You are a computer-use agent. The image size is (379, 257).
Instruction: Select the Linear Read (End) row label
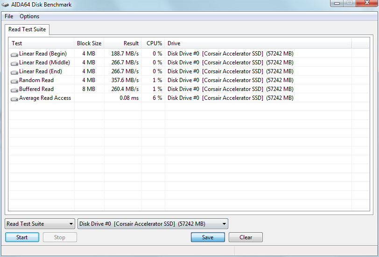pos(40,71)
